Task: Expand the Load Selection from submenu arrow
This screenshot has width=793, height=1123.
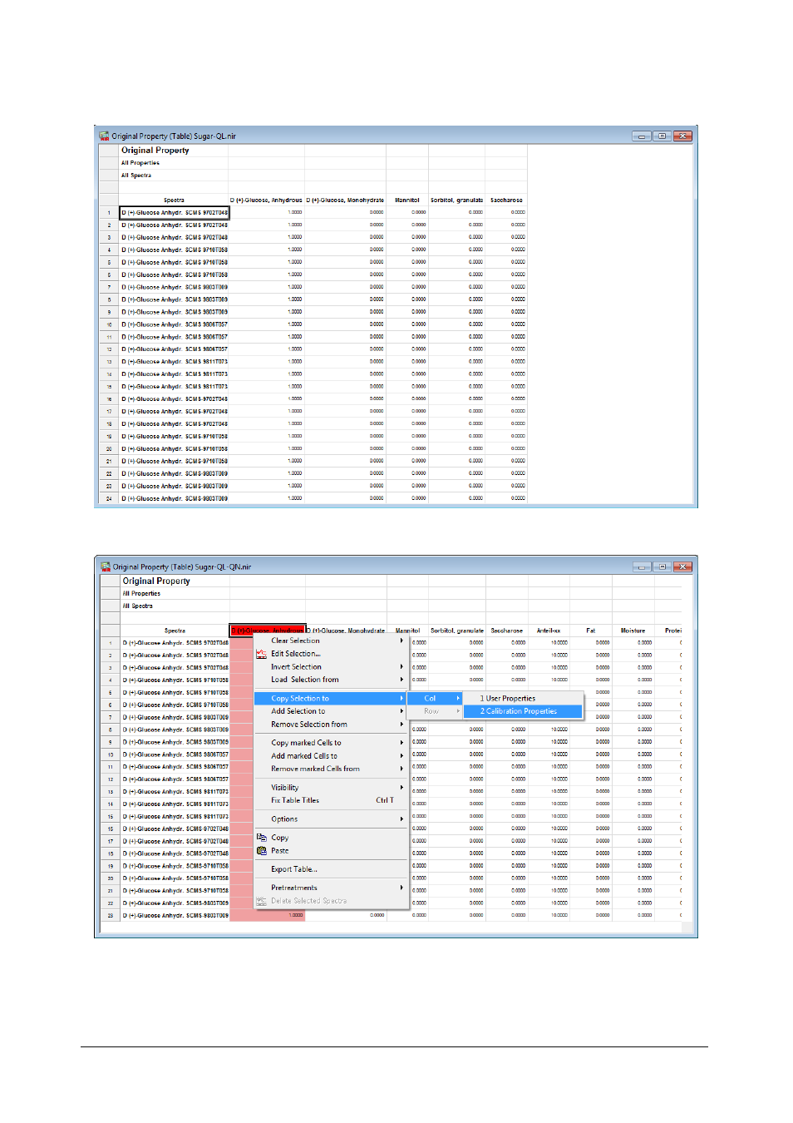Action: 401,680
